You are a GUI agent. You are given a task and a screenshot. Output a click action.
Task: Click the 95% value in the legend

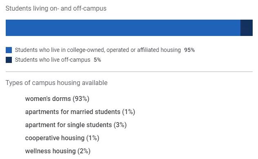(x=189, y=50)
